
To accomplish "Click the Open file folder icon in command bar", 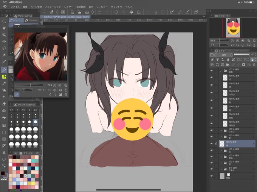I will click(79, 12).
